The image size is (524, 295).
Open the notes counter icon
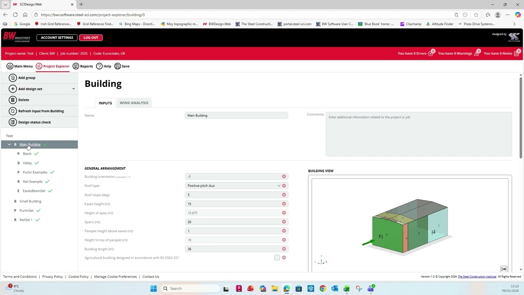coord(517,53)
